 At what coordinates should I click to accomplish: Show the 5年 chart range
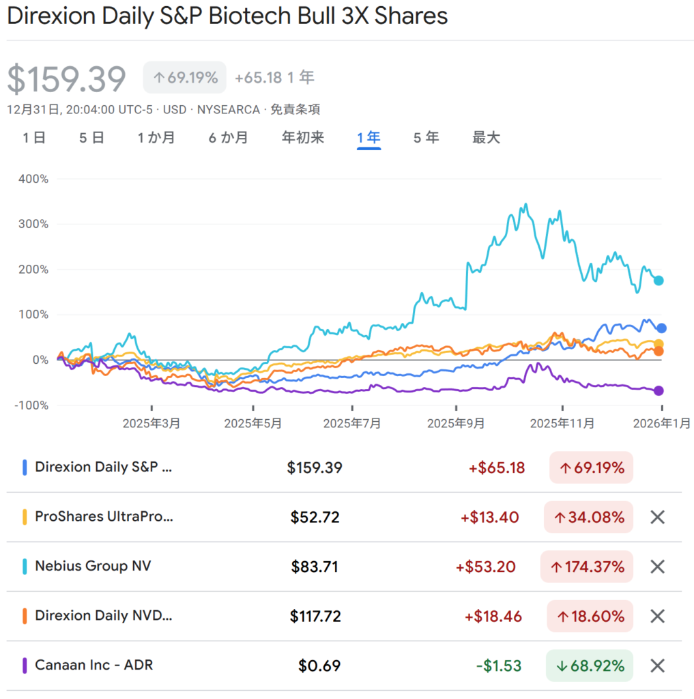(x=426, y=138)
